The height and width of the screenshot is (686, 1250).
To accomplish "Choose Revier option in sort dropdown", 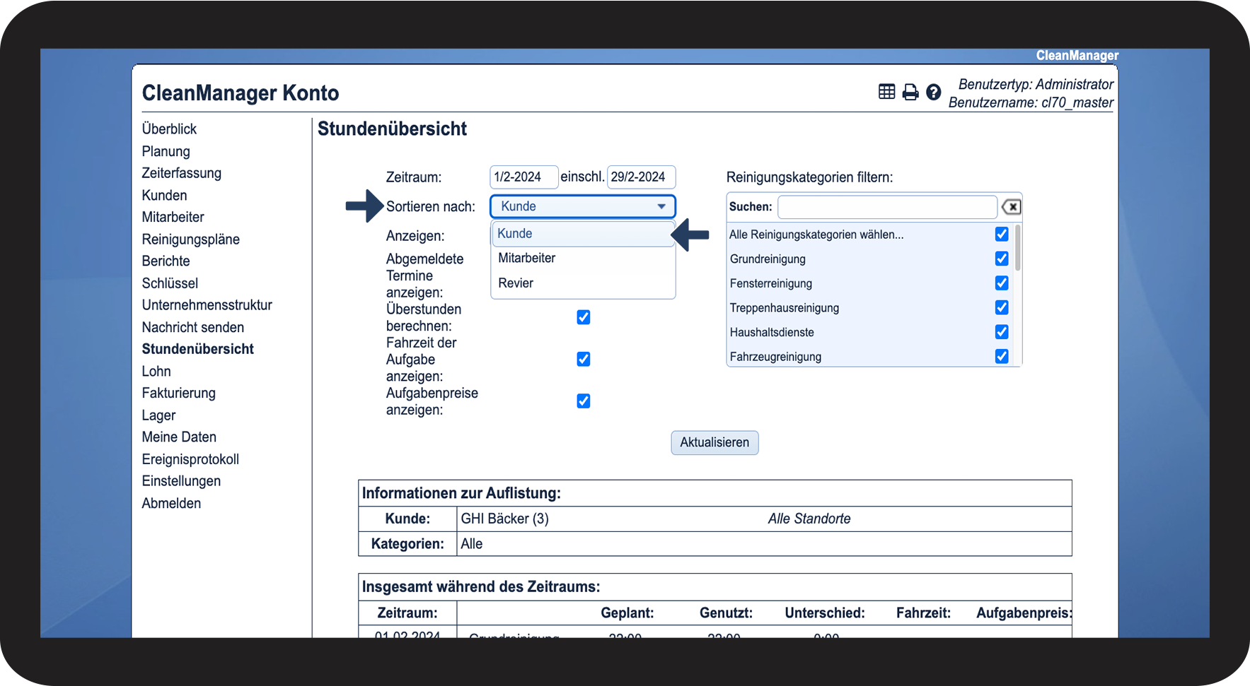I will point(516,283).
